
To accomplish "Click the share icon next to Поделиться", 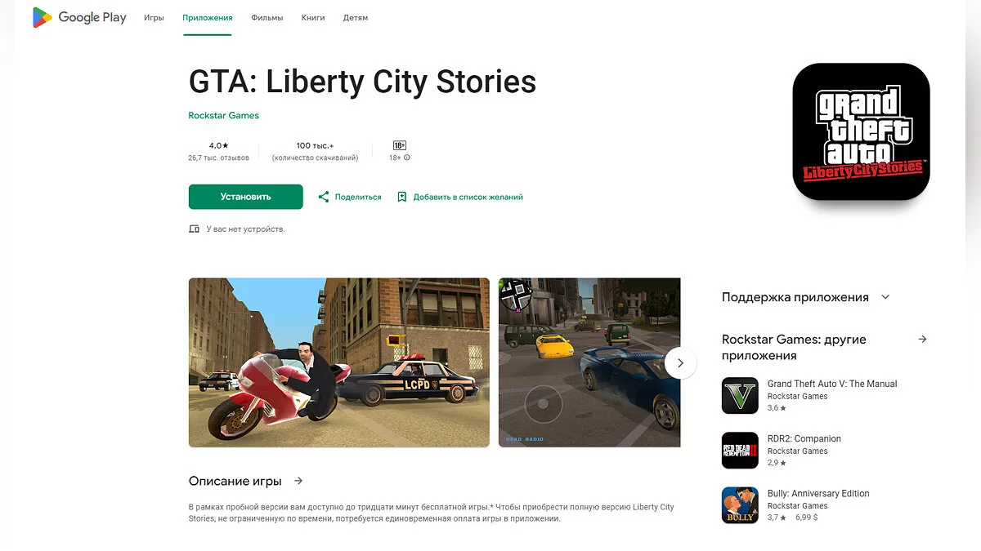I will click(324, 197).
